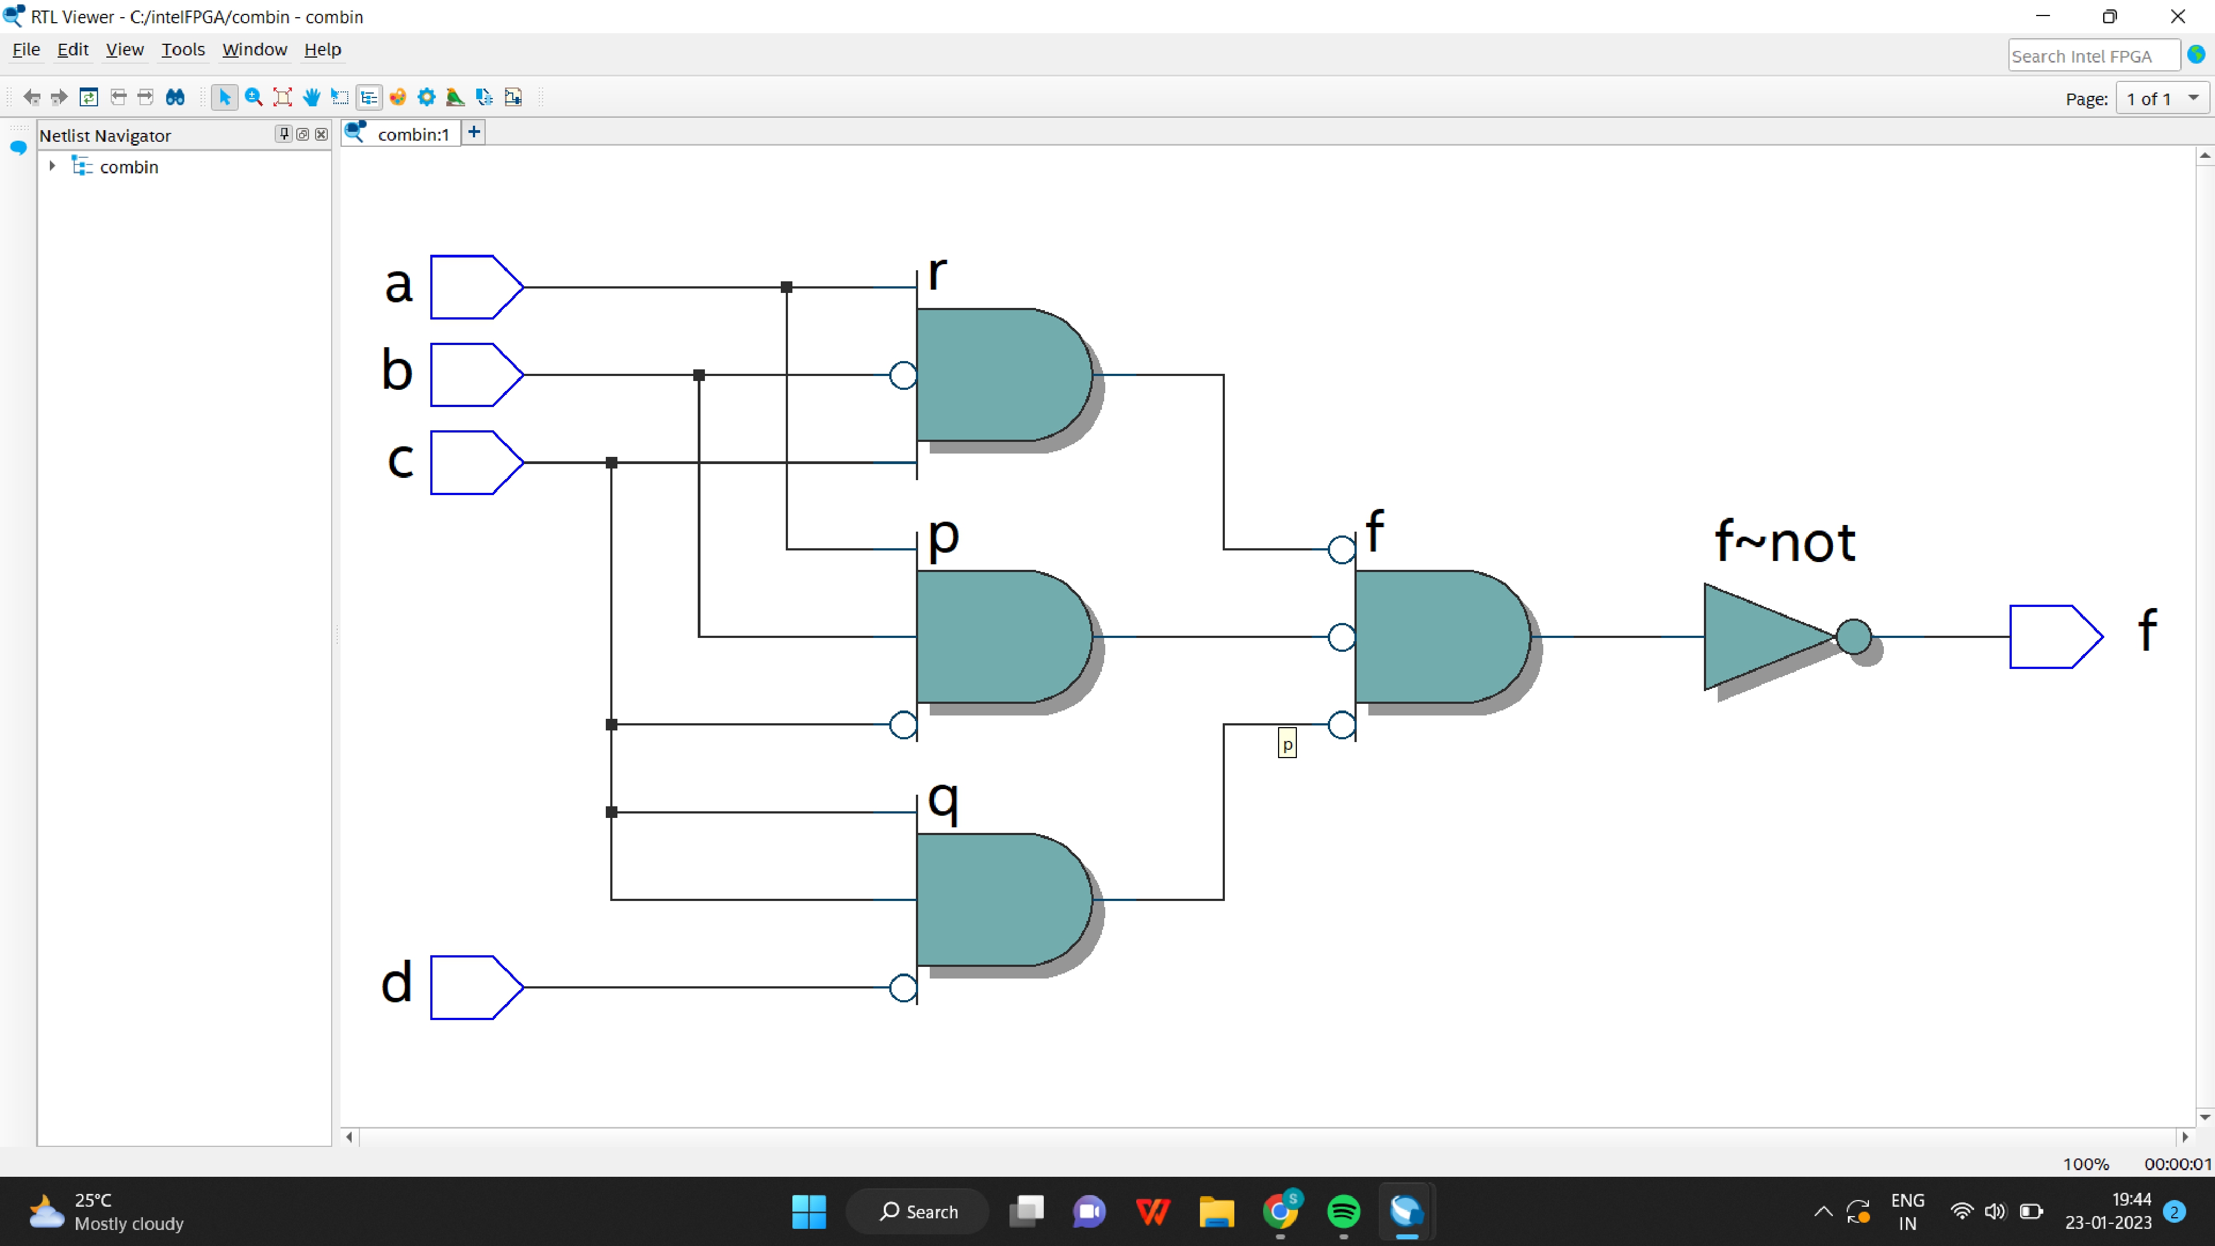Image resolution: width=2215 pixels, height=1246 pixels.
Task: Click the blue arrows toolbar icon beside the bird
Action: click(485, 97)
